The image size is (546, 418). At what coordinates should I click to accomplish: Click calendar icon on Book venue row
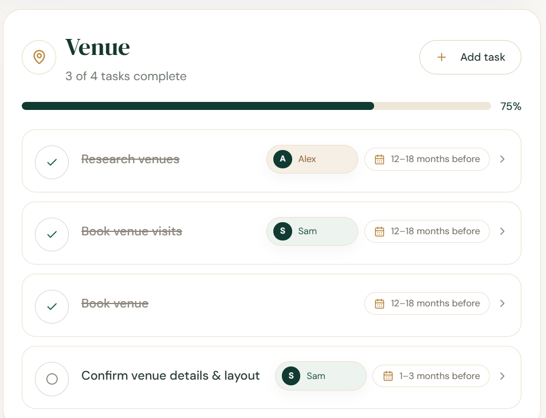click(x=379, y=304)
